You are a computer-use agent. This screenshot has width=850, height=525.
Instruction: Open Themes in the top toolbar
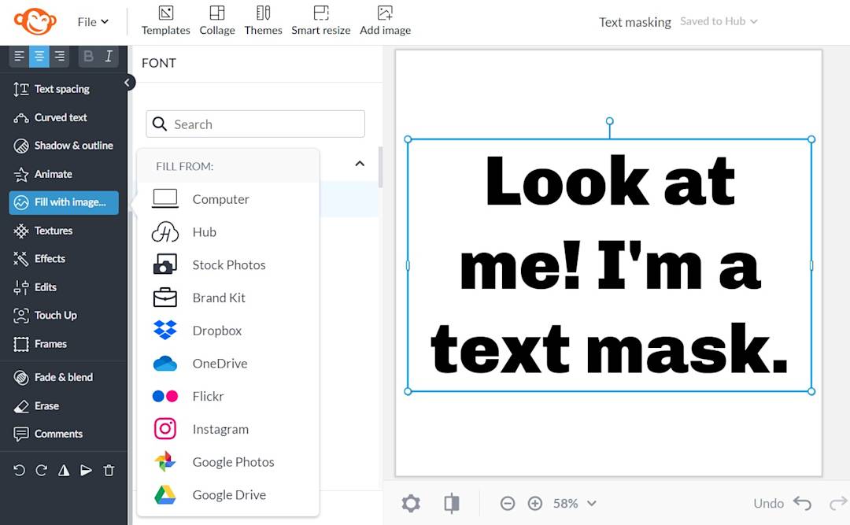pos(263,20)
